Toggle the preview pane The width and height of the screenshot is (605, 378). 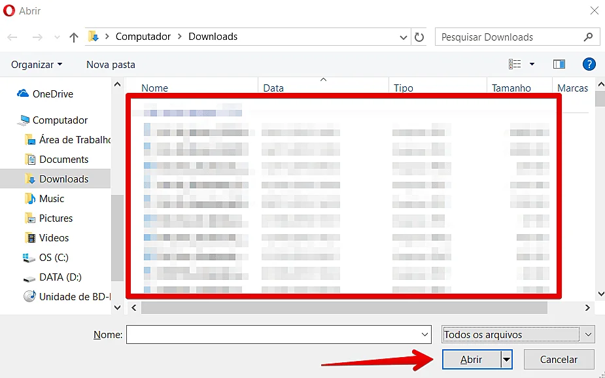[559, 64]
